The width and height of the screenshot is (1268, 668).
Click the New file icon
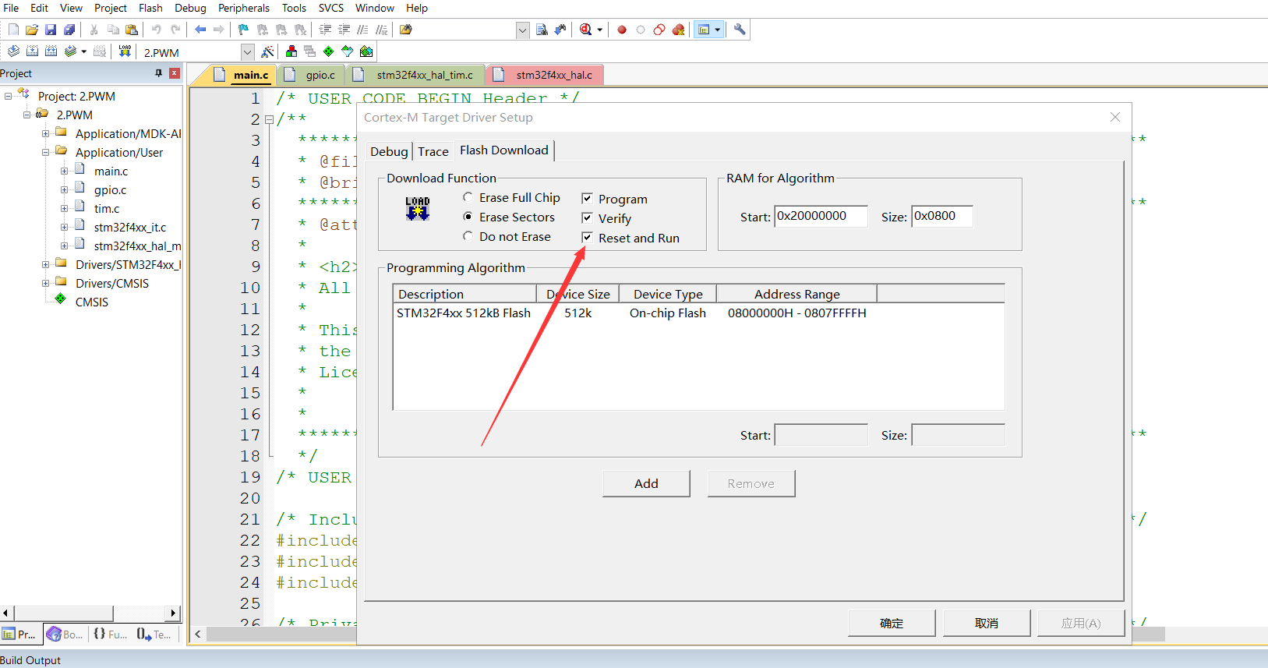tap(13, 30)
